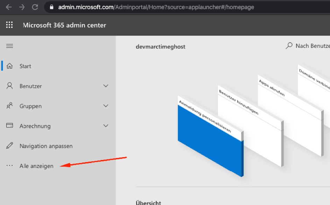Viewport: 330px width, 205px height.
Task: Expand the Benutzer chevron
Action: pos(106,86)
